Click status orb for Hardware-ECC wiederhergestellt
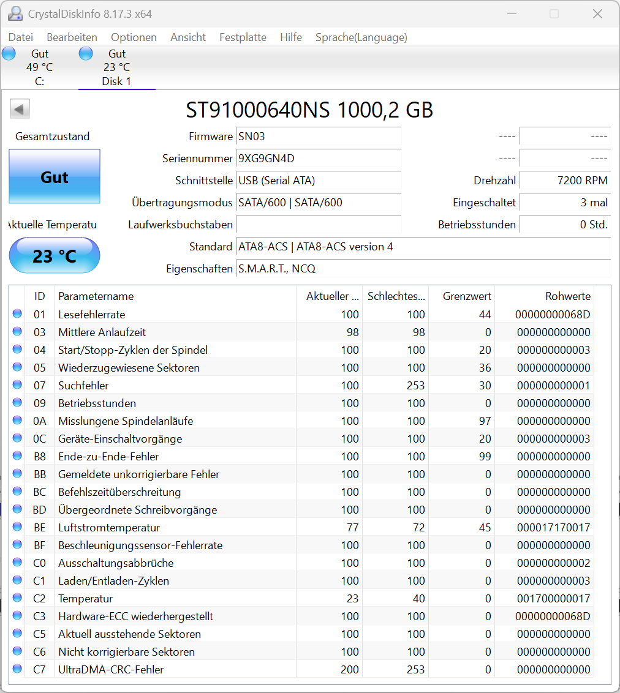Image resolution: width=620 pixels, height=693 pixels. [17, 616]
